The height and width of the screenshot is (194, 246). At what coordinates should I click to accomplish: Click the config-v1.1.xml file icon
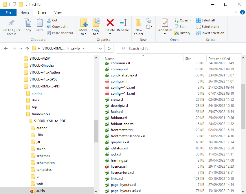coord(107,94)
